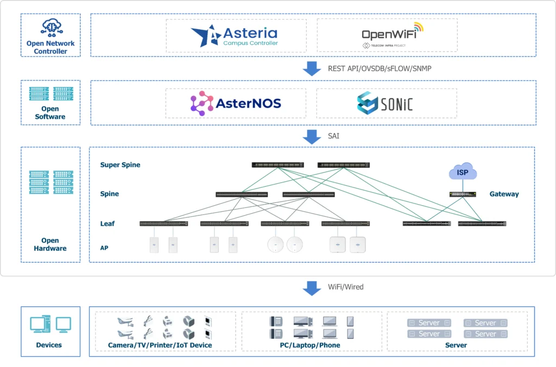Click the blue arrow beside SAI
Image resolution: width=556 pixels, height=367 pixels.
(312, 136)
